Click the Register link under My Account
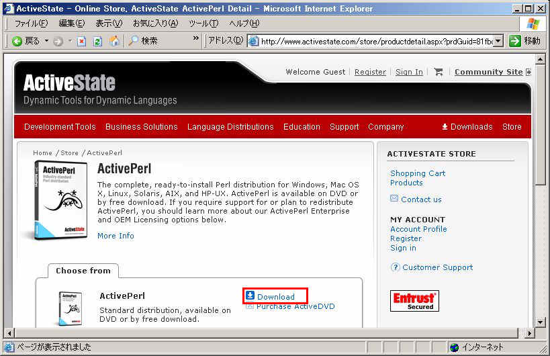This screenshot has width=550, height=356. pyautogui.click(x=406, y=238)
